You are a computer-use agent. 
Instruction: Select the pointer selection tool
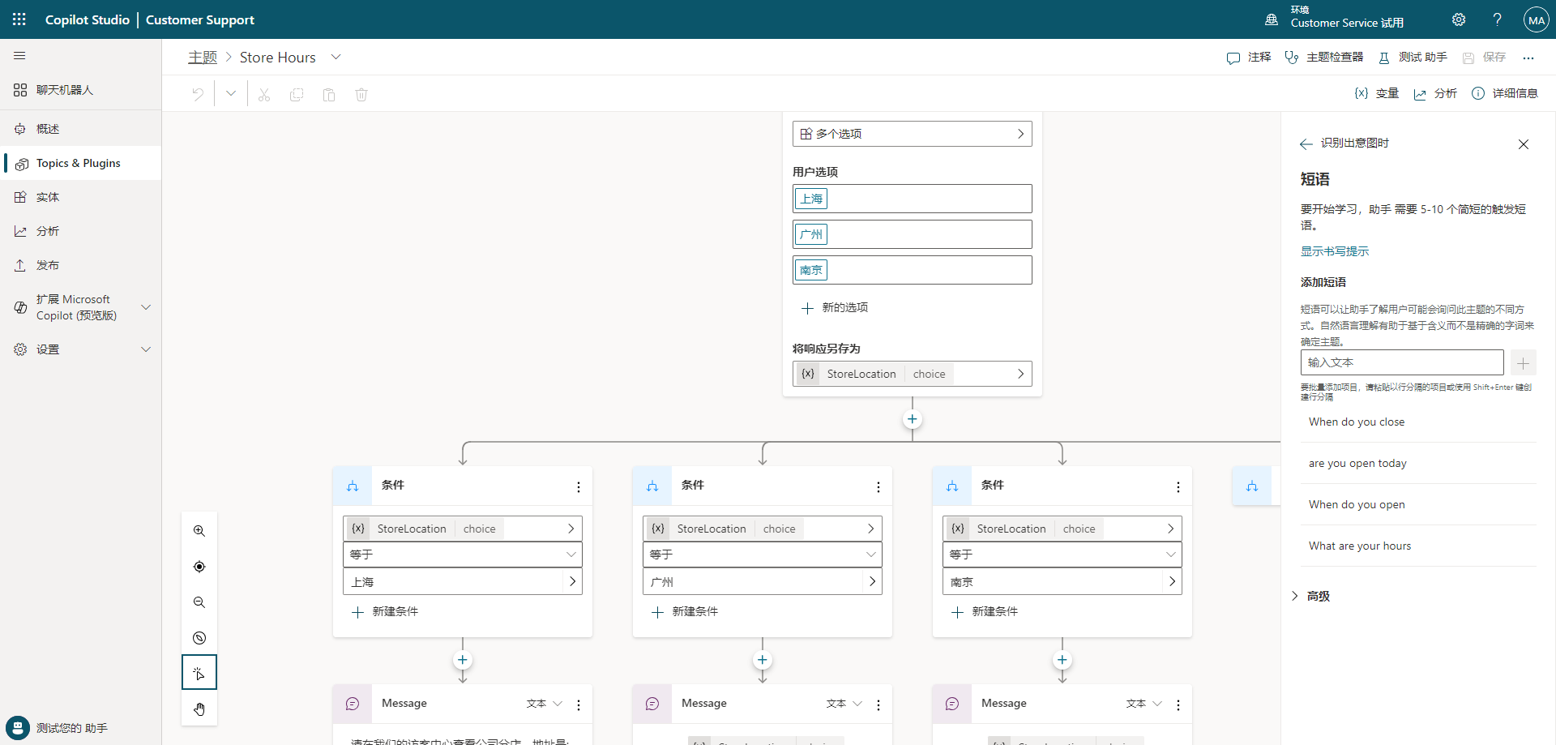199,673
